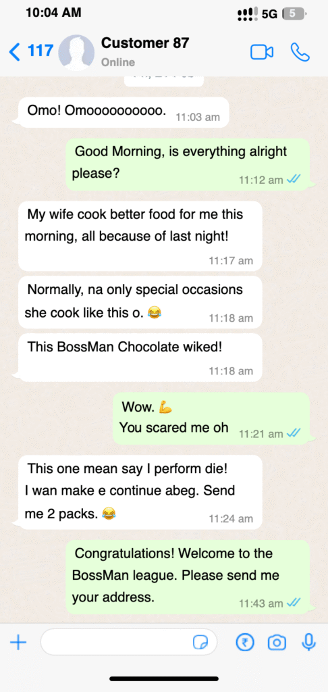Tap the rupee payment icon
The image size is (328, 692).
point(245,642)
